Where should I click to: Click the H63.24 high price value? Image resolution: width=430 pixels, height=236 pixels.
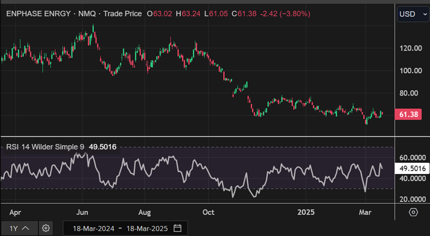coord(188,14)
